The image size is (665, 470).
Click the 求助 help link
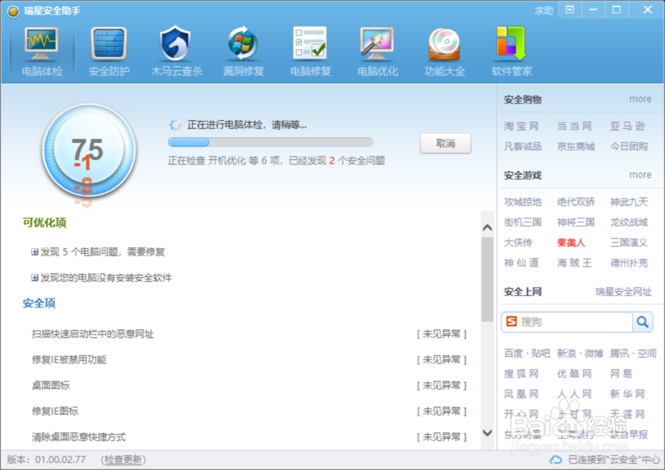[x=544, y=11]
